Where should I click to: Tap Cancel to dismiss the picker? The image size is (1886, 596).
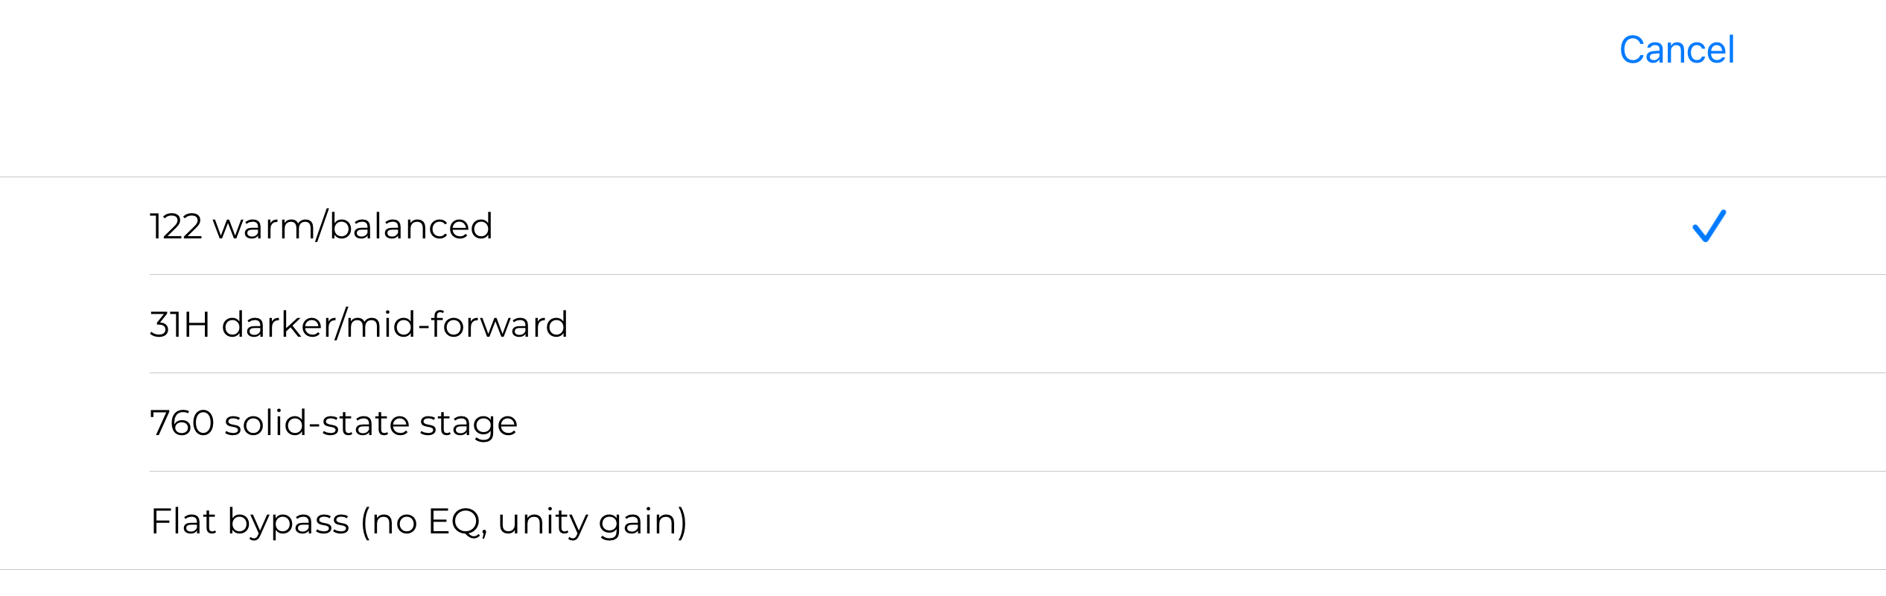click(1677, 50)
